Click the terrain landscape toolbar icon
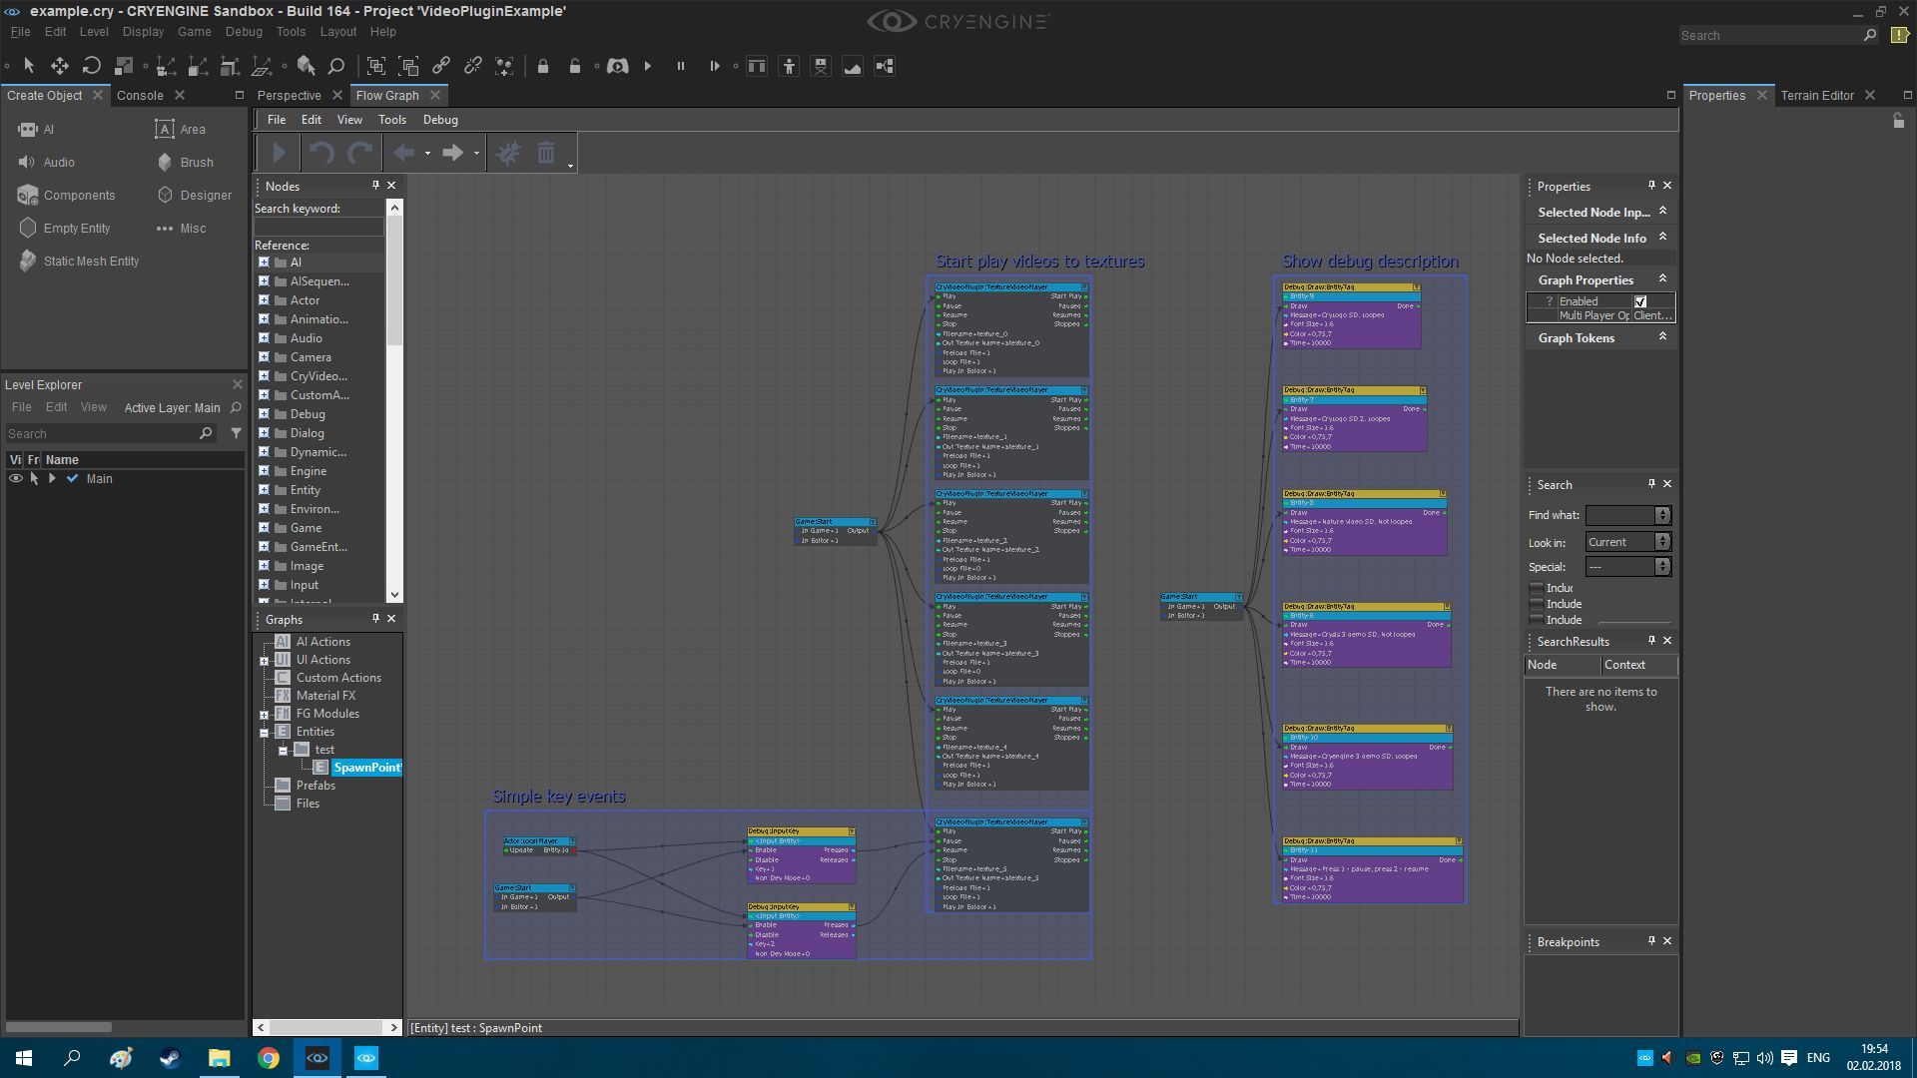1917x1078 pixels. point(853,66)
